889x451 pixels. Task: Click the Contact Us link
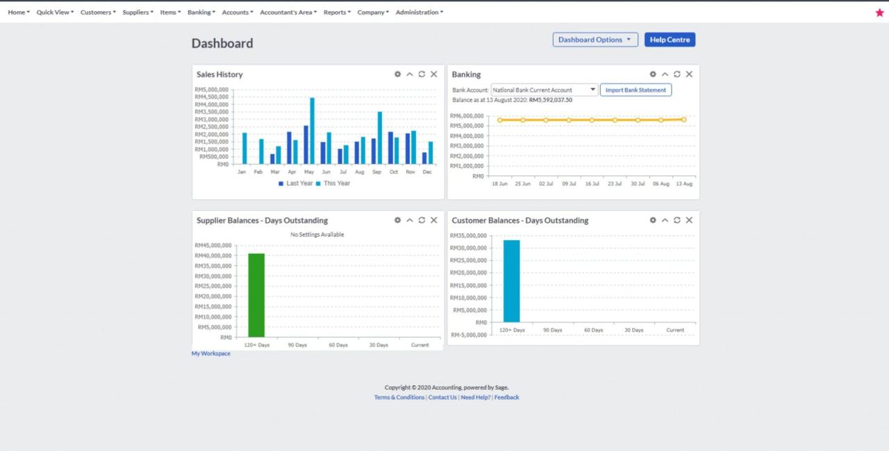442,397
